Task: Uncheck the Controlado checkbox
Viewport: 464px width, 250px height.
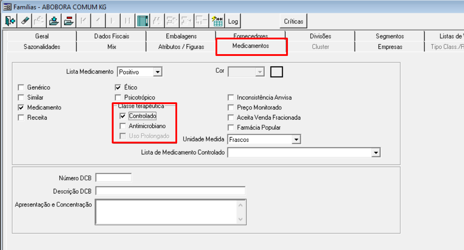Action: pos(123,116)
